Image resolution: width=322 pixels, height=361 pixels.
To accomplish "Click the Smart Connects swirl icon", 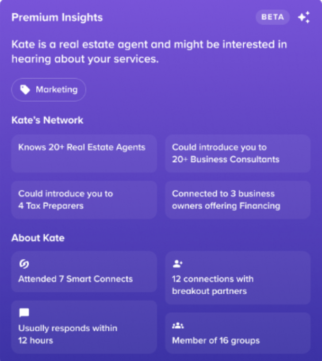I will 24,264.
